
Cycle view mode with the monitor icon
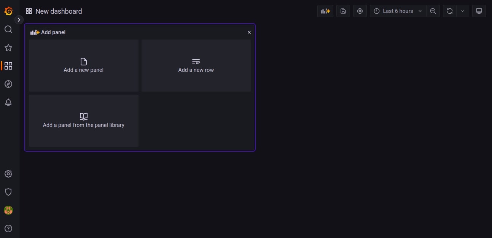click(x=479, y=11)
